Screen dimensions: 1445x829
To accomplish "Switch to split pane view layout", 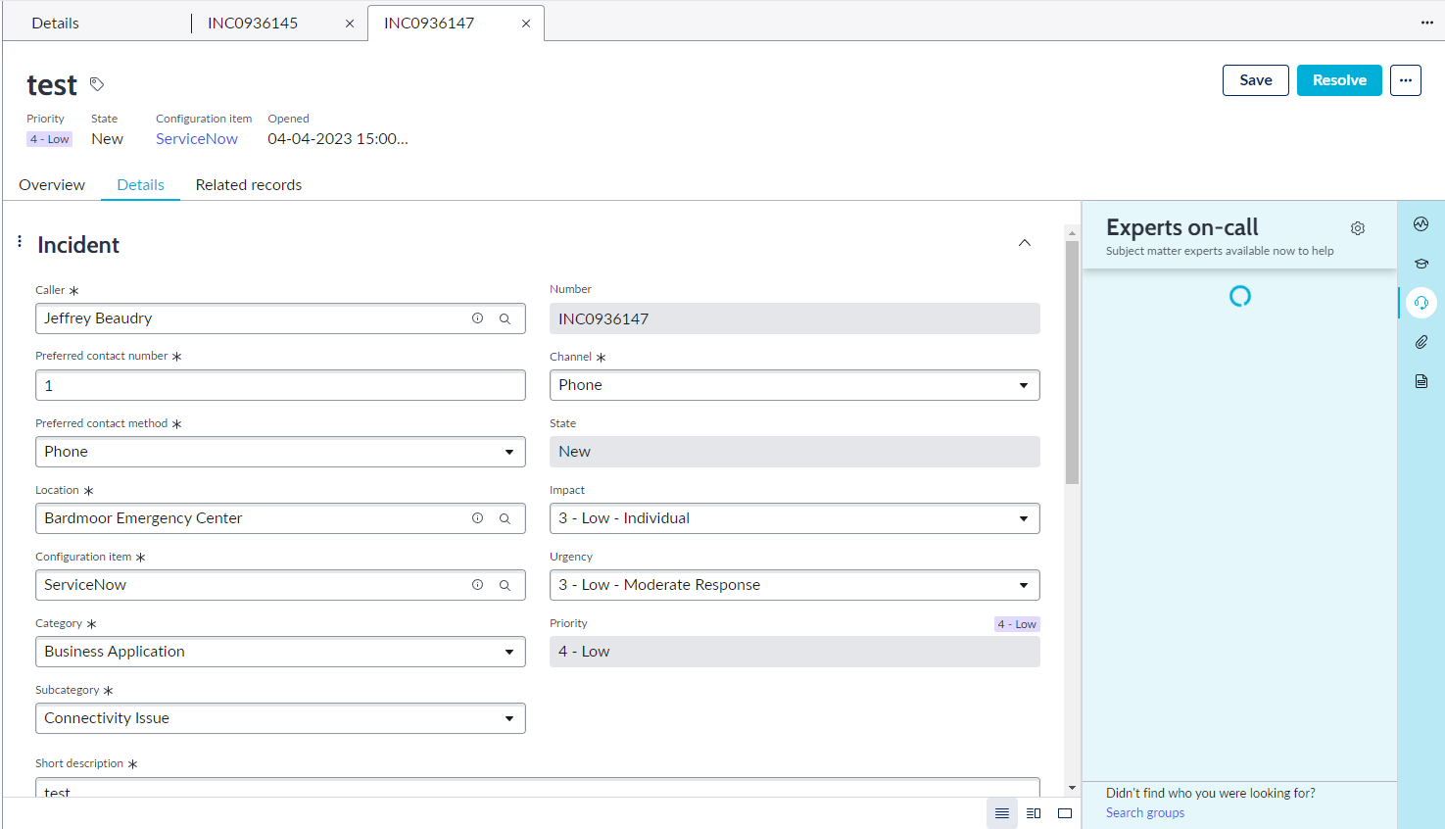I will coord(1033,812).
